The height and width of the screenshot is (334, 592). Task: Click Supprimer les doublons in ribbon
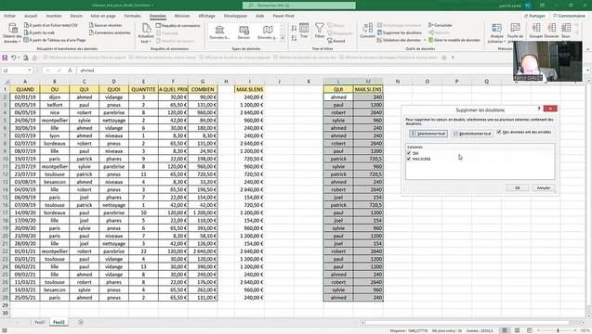tap(399, 32)
